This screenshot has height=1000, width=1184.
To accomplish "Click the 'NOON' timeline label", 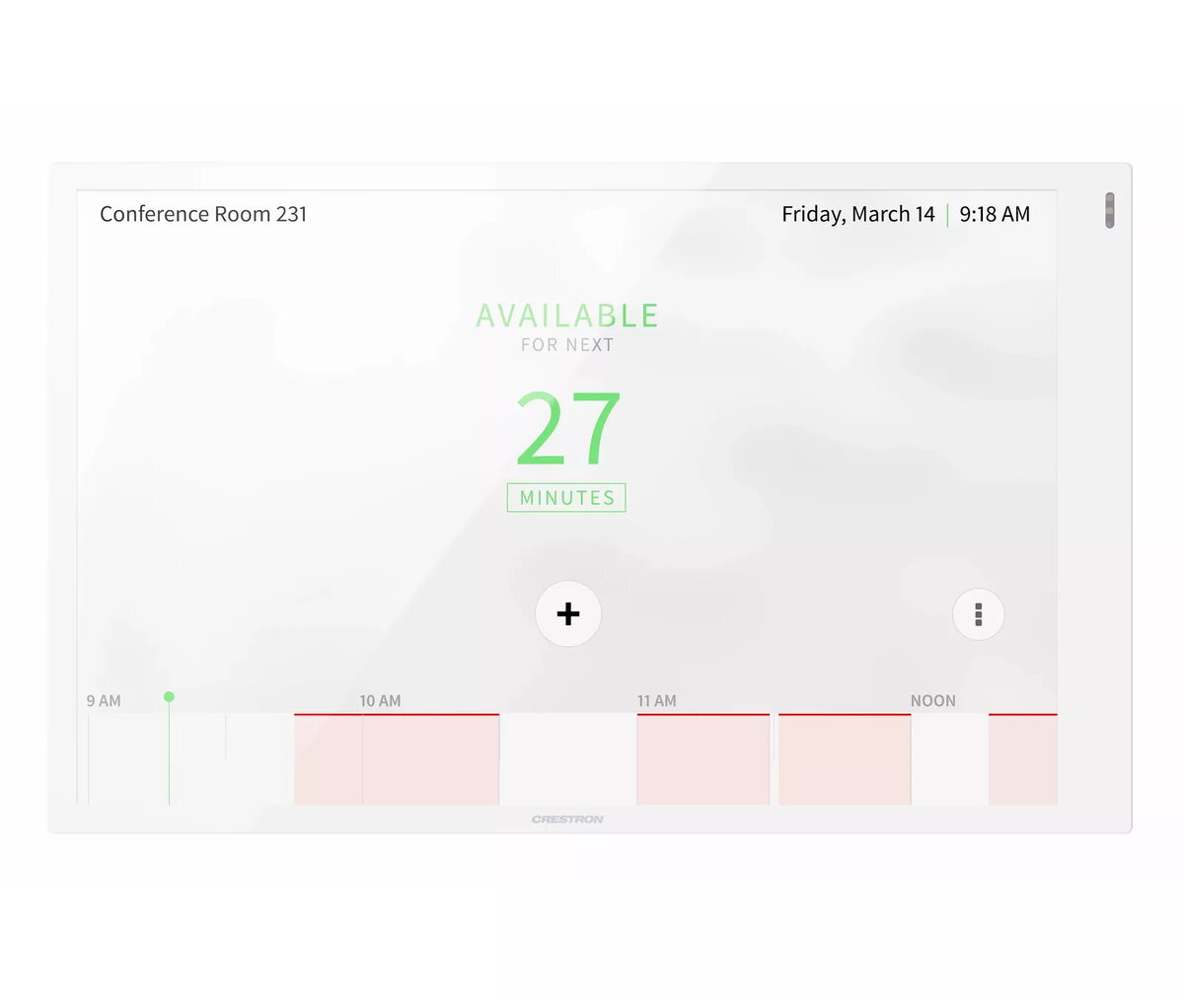I will tap(933, 701).
